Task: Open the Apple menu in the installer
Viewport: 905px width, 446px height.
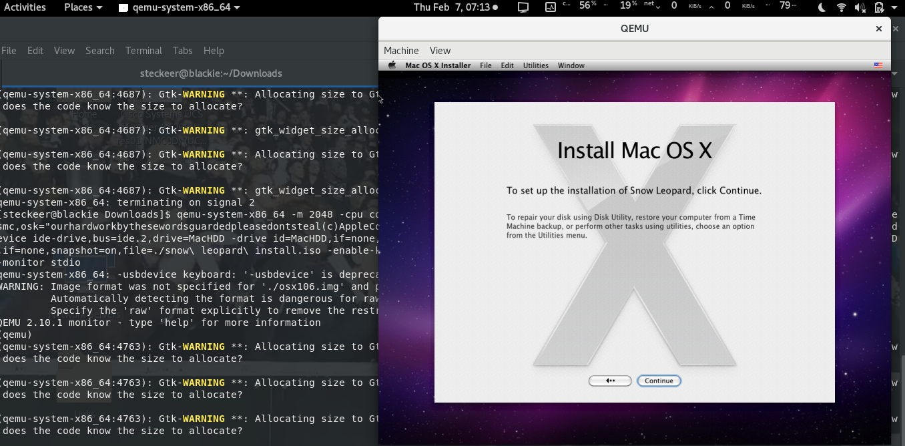Action: tap(392, 65)
